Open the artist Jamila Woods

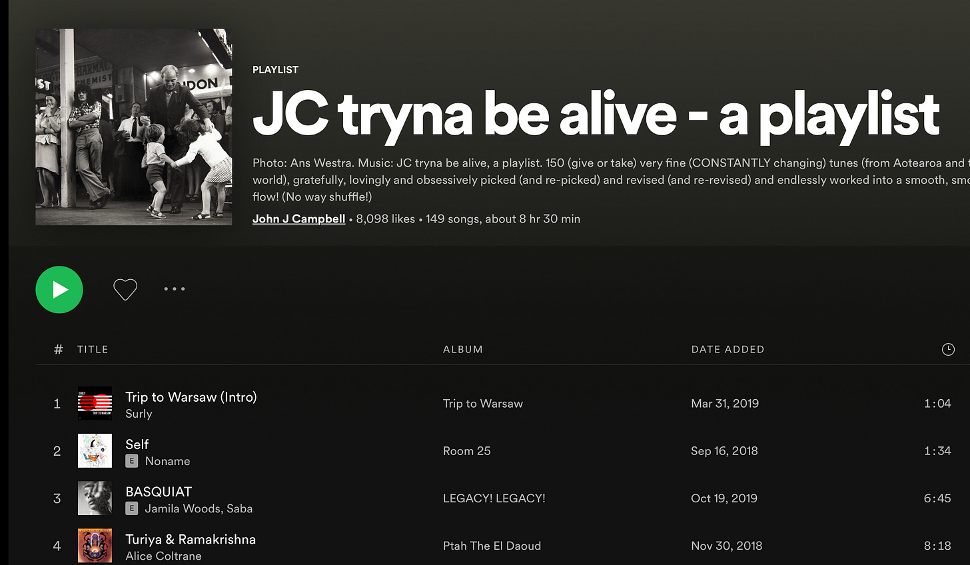pos(183,508)
